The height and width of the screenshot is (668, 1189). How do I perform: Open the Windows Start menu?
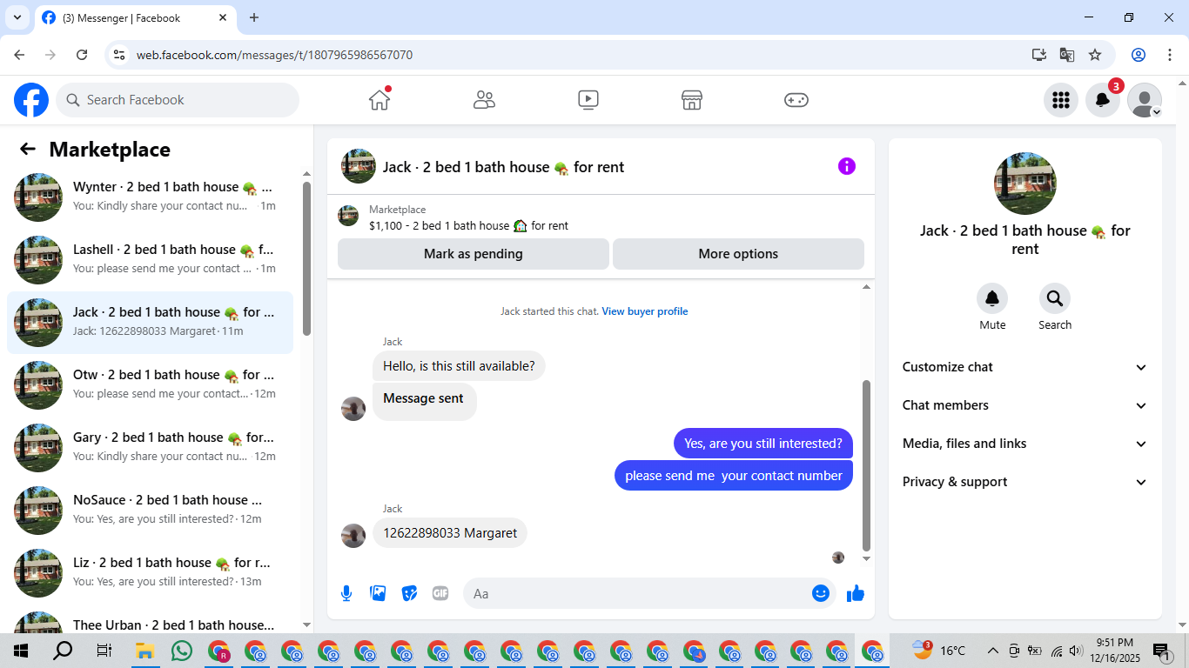pyautogui.click(x=21, y=651)
